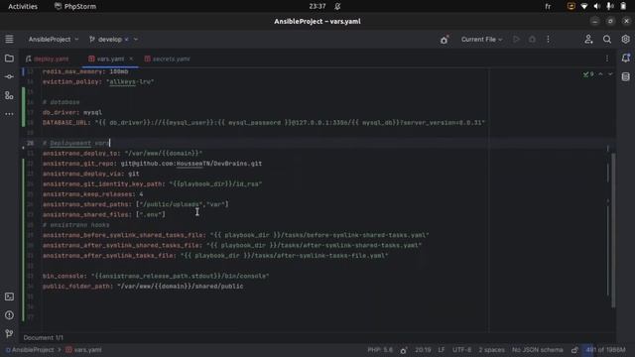Open the Problems tool window
635x357 pixels.
pos(9,315)
